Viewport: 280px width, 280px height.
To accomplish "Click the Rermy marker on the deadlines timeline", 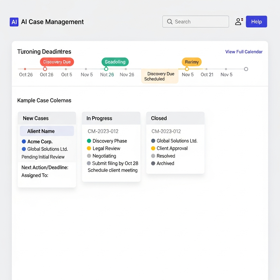I will pyautogui.click(x=191, y=62).
